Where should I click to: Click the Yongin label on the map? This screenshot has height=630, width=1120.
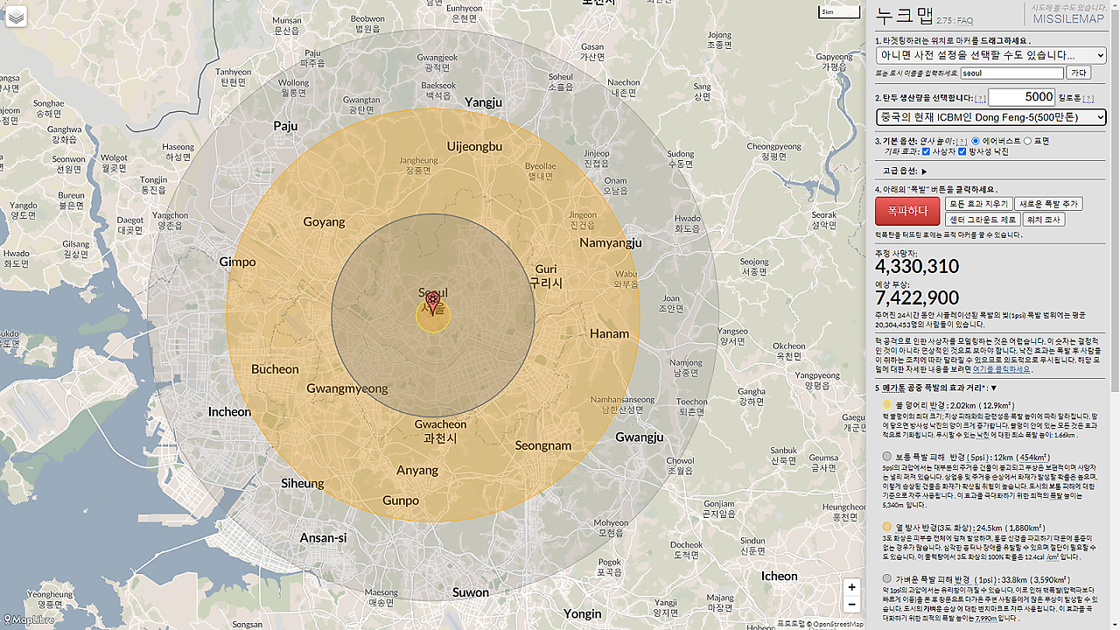pyautogui.click(x=582, y=613)
